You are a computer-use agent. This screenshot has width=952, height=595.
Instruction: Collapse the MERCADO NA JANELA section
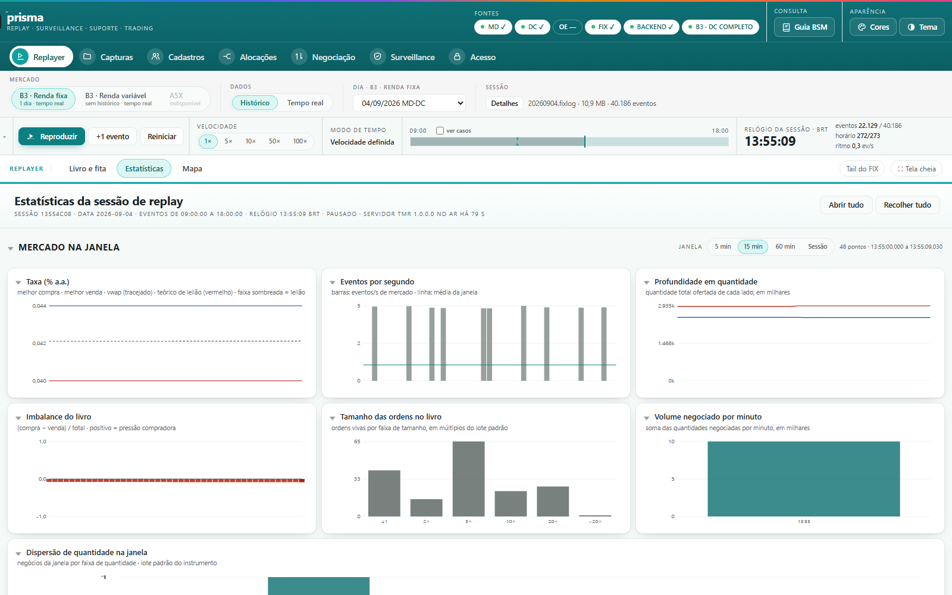11,248
